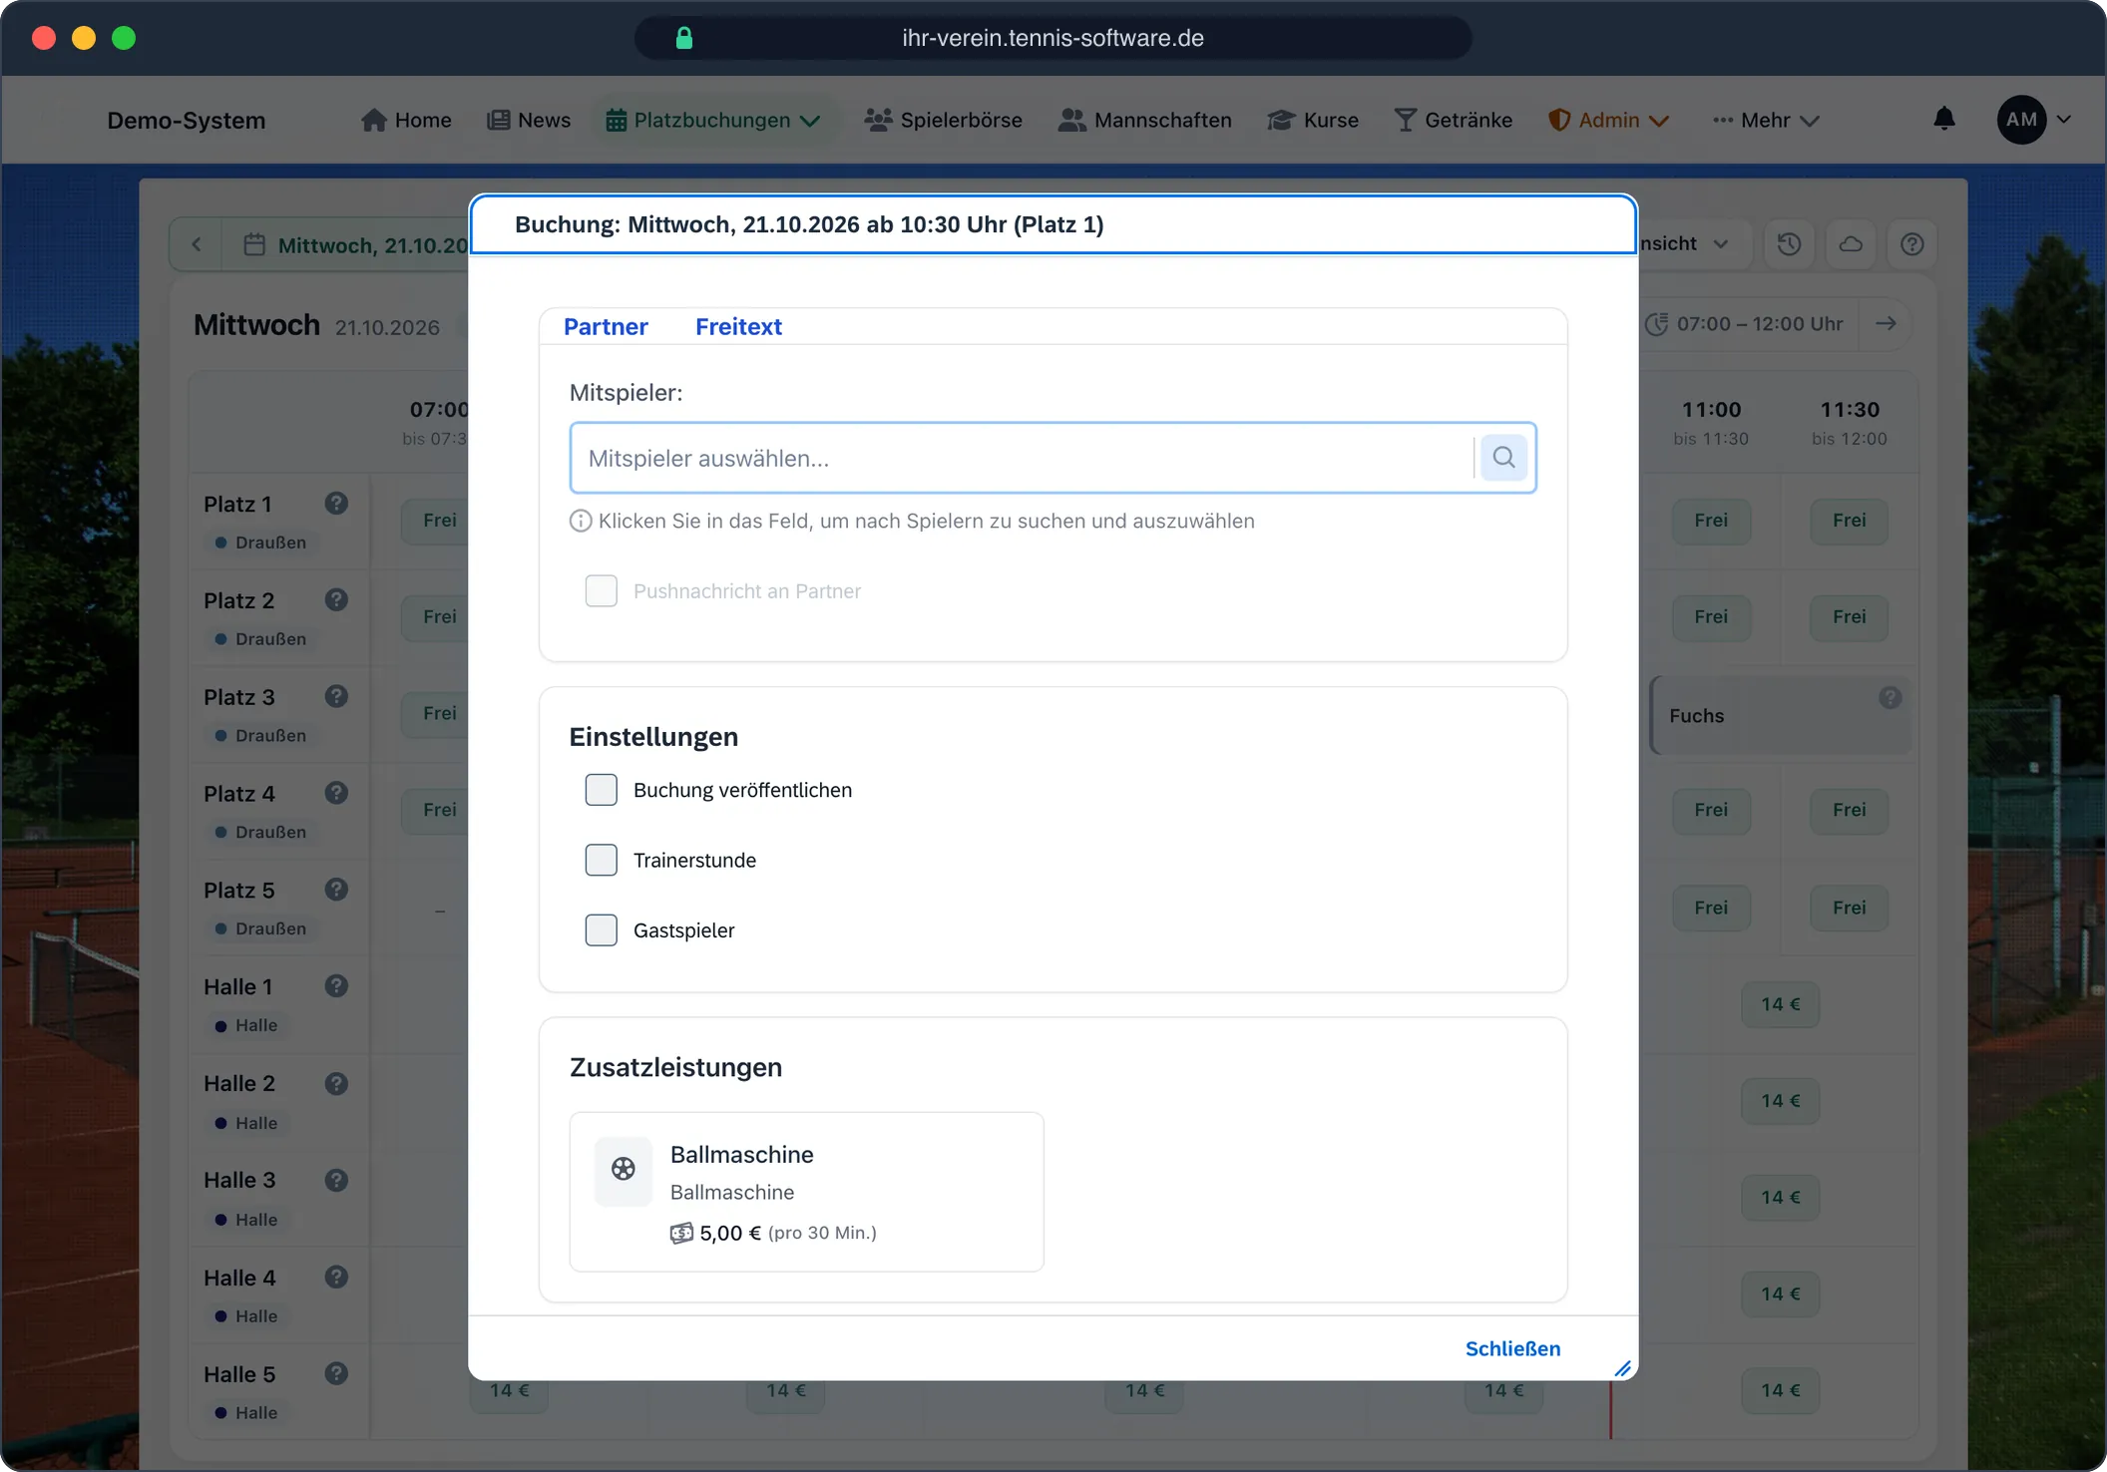2107x1472 pixels.
Task: Enable Buchung veröffentlichen checkbox
Action: coord(602,790)
